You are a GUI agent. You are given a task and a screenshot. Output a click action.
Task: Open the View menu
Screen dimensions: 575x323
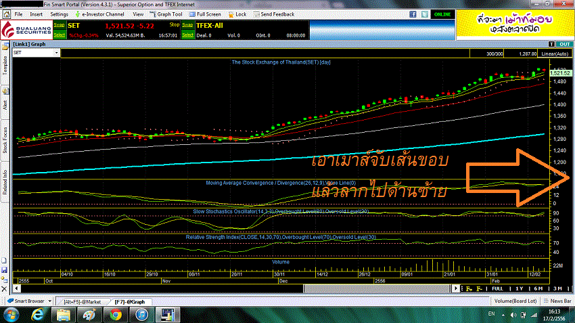point(138,14)
